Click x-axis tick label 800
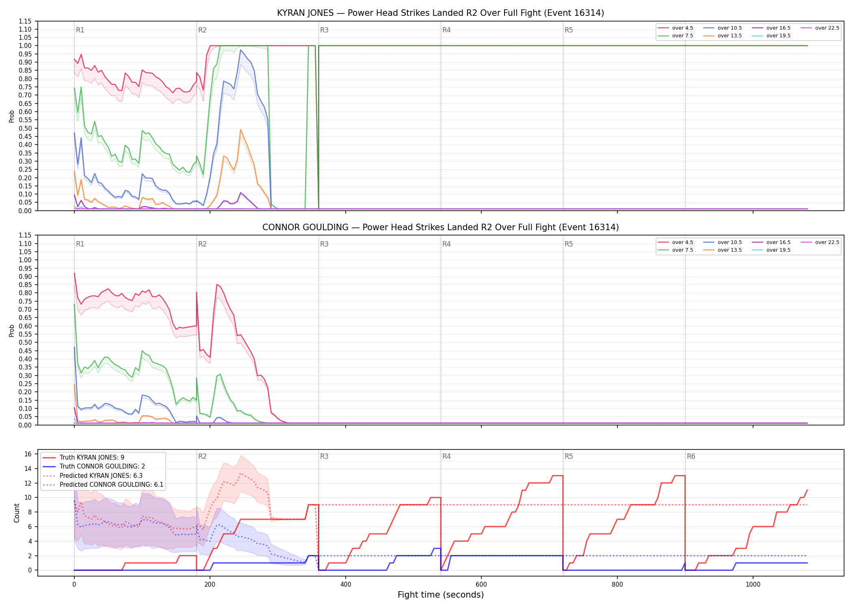Image resolution: width=853 pixels, height=609 pixels. click(x=617, y=585)
